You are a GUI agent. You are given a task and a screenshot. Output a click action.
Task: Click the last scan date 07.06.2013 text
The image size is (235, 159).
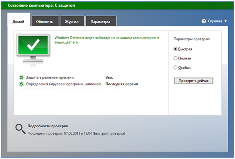pyautogui.click(x=72, y=133)
